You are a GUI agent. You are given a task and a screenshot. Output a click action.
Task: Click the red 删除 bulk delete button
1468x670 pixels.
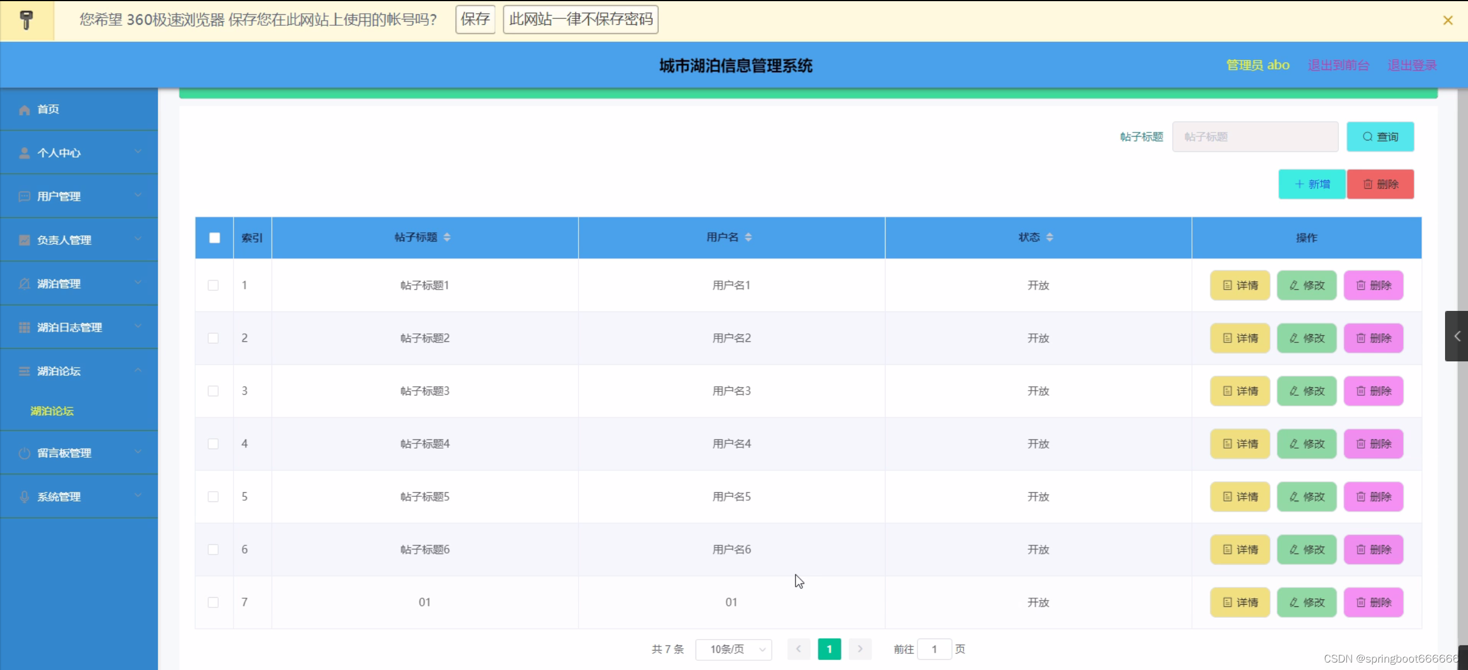(1380, 184)
